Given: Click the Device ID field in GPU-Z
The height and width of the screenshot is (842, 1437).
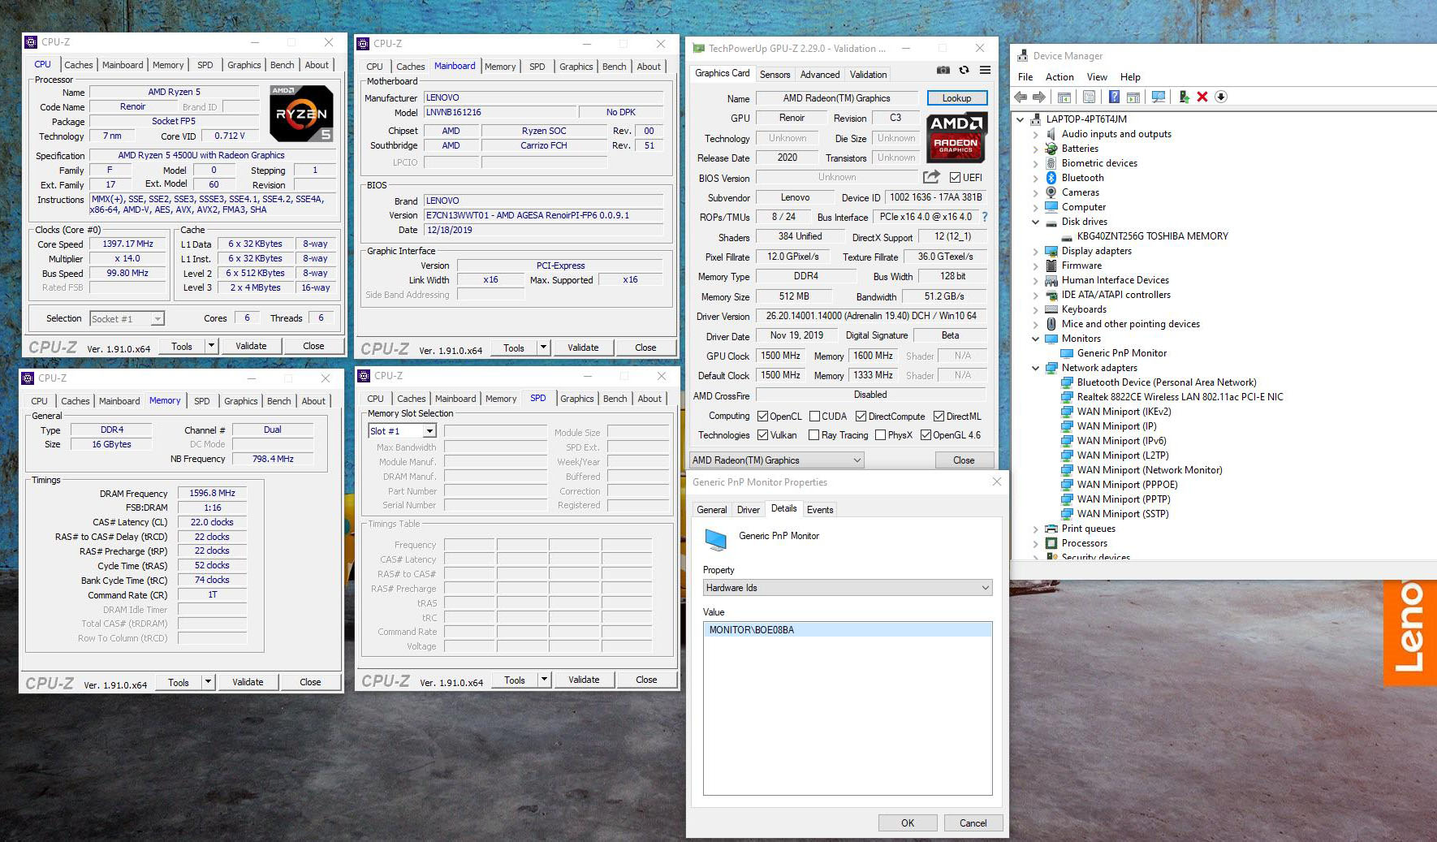Looking at the screenshot, I should [935, 197].
